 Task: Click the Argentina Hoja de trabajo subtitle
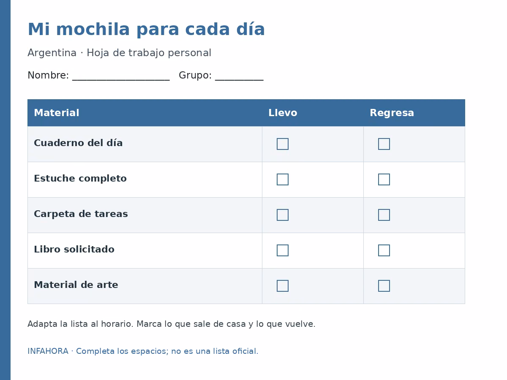pyautogui.click(x=119, y=53)
